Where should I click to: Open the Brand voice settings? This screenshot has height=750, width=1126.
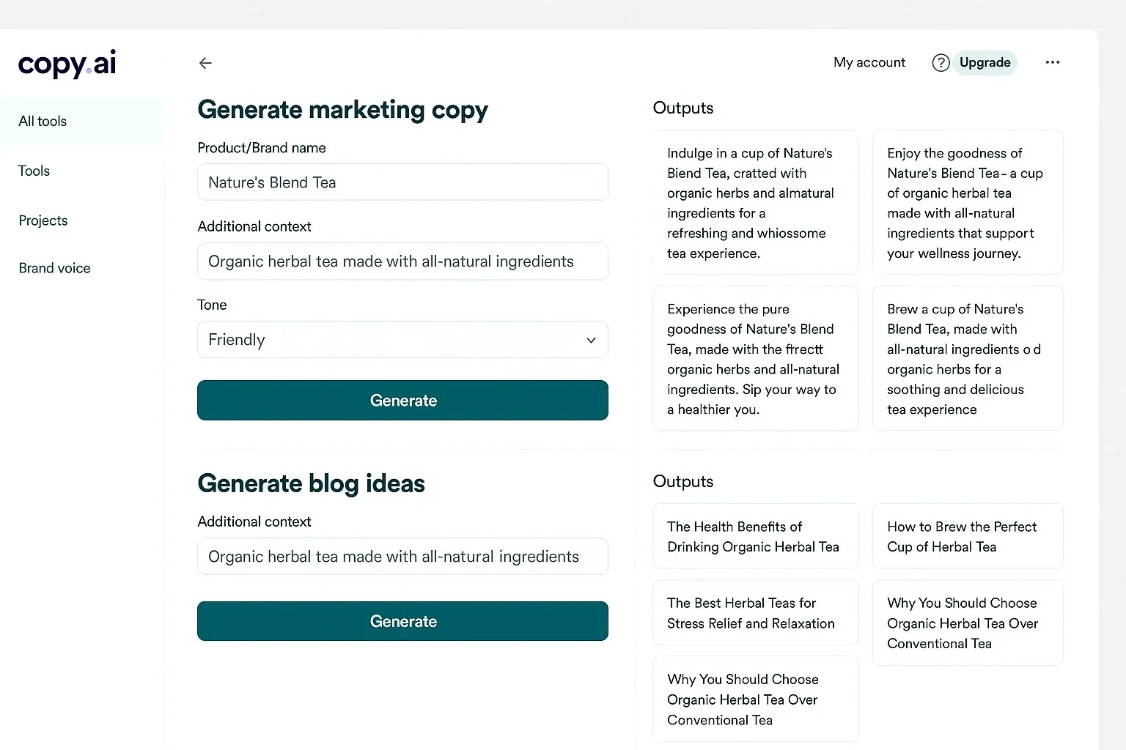(54, 268)
